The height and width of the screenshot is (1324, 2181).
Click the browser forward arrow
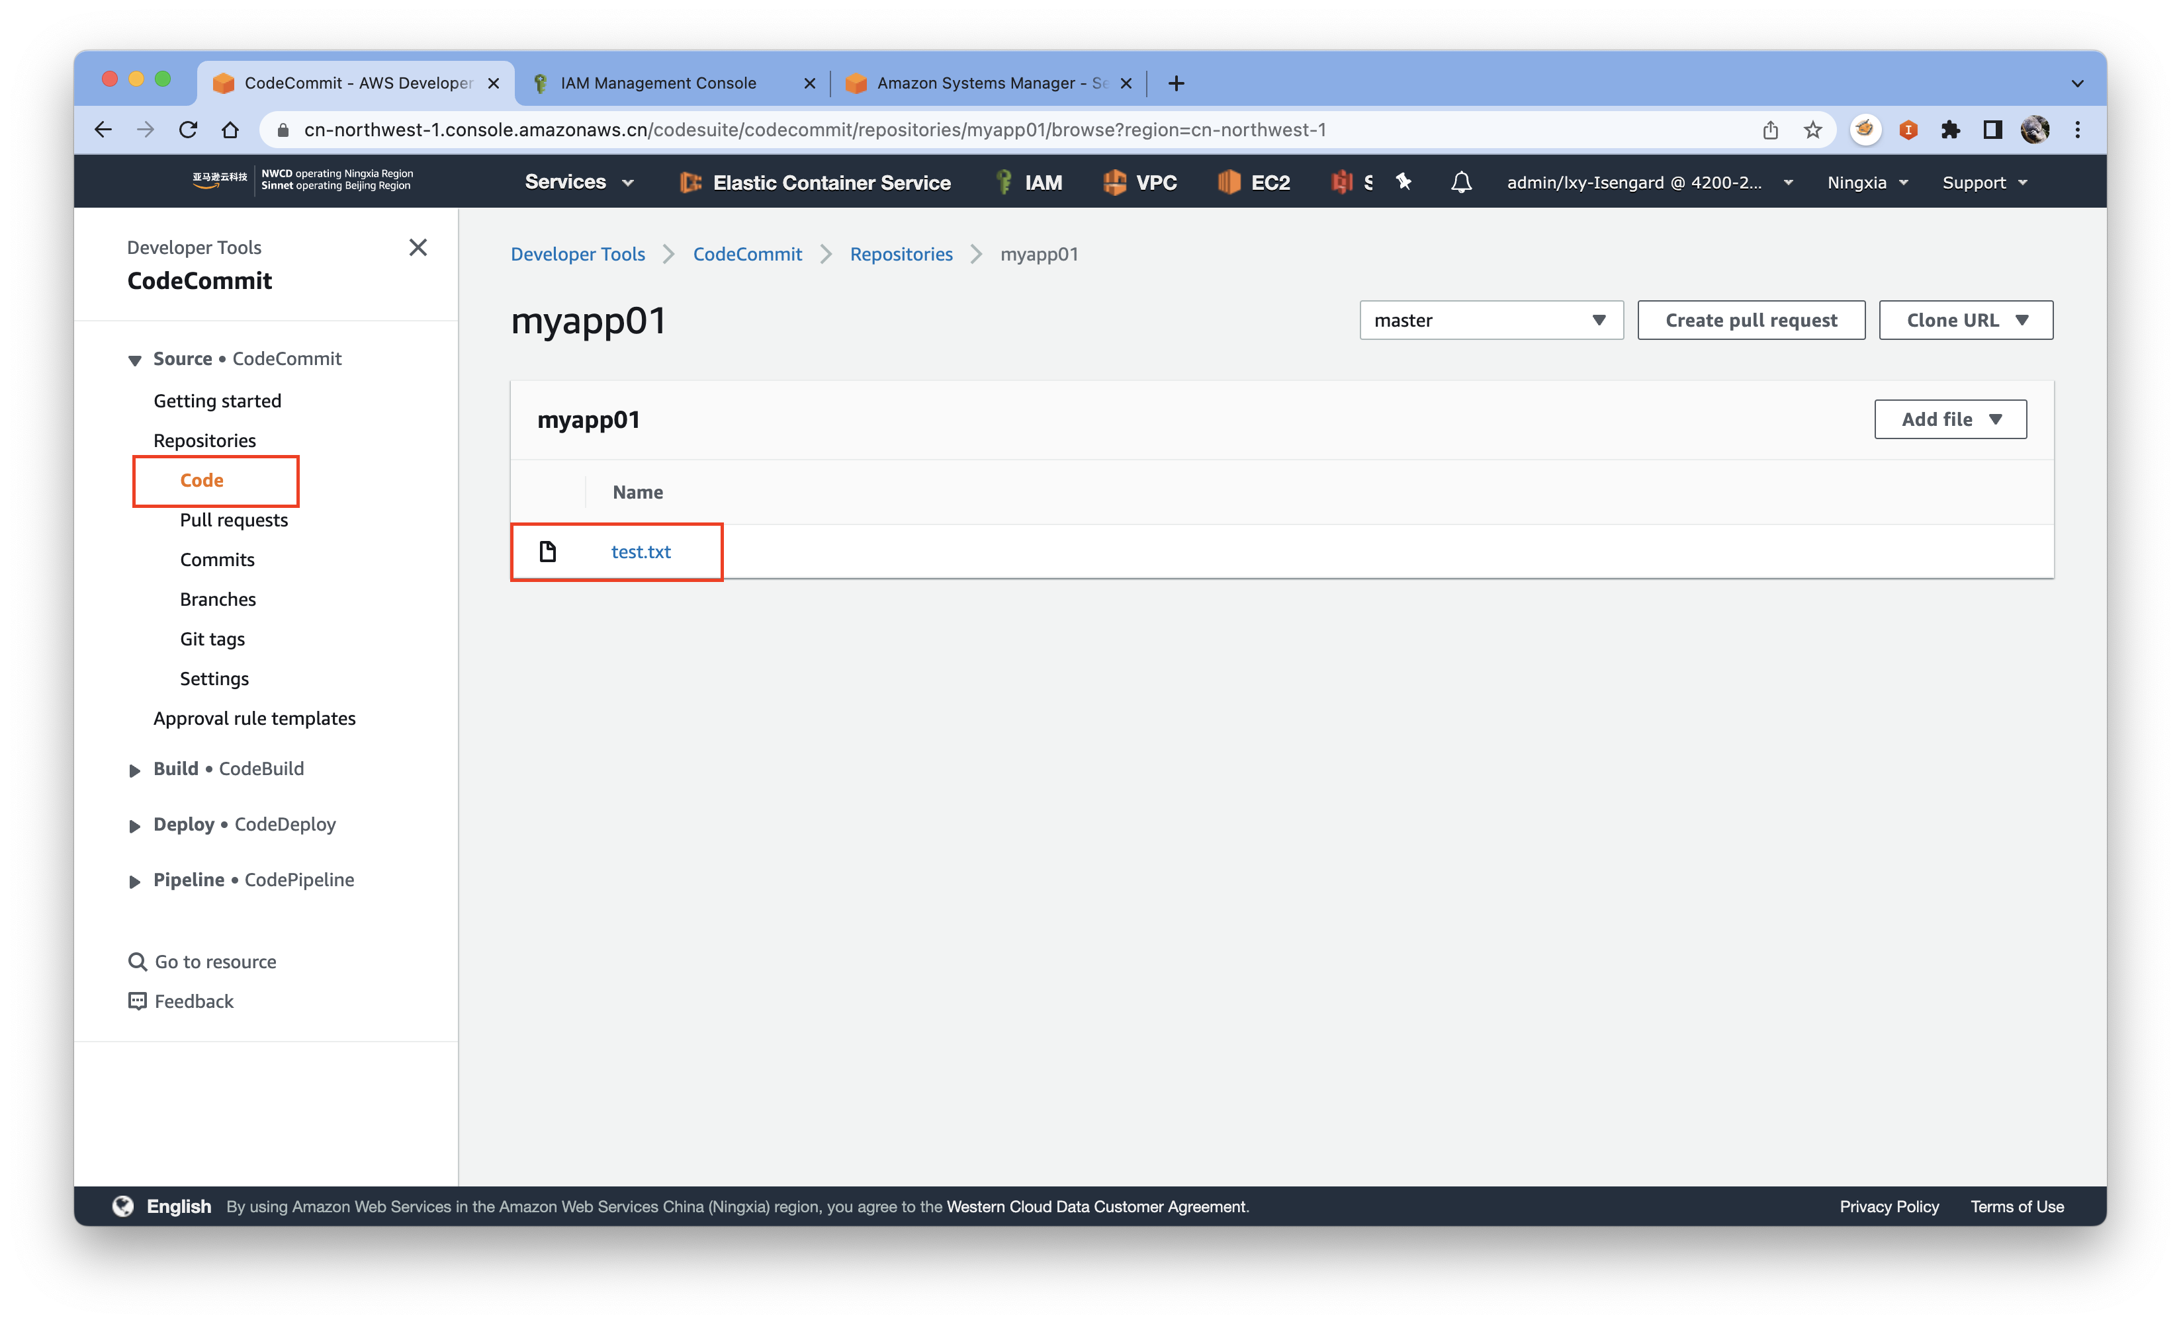145,130
